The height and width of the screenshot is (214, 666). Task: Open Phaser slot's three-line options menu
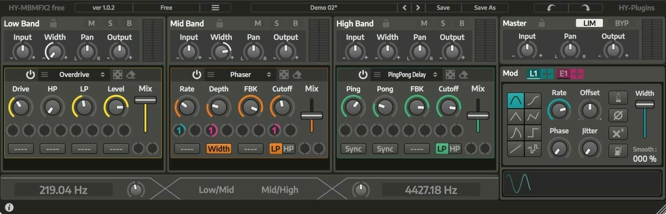tap(211, 75)
